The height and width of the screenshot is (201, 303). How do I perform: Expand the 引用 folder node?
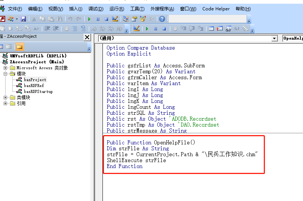6,103
